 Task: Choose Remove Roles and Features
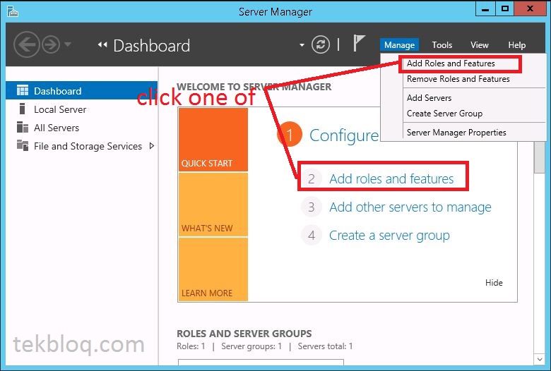click(x=458, y=79)
